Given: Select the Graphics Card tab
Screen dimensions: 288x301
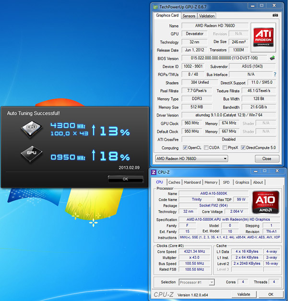Looking at the screenshot, I should pos(167,15).
